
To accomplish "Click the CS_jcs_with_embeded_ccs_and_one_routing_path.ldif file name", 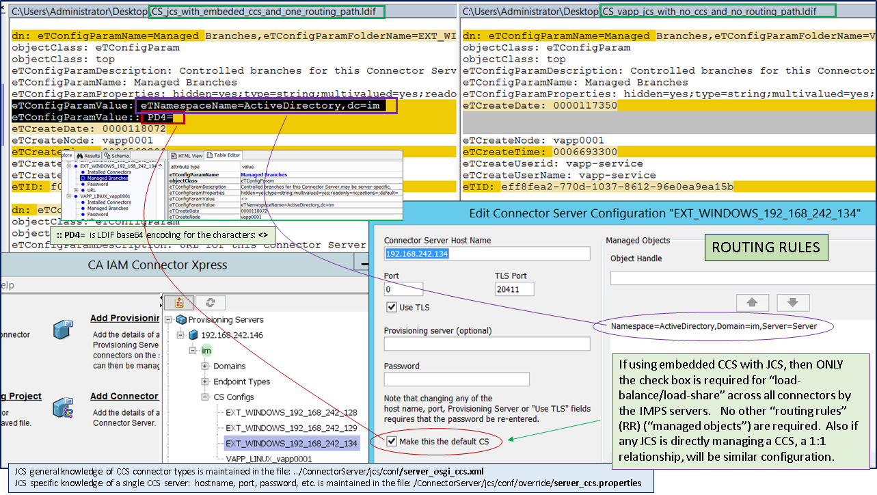I will point(267,12).
